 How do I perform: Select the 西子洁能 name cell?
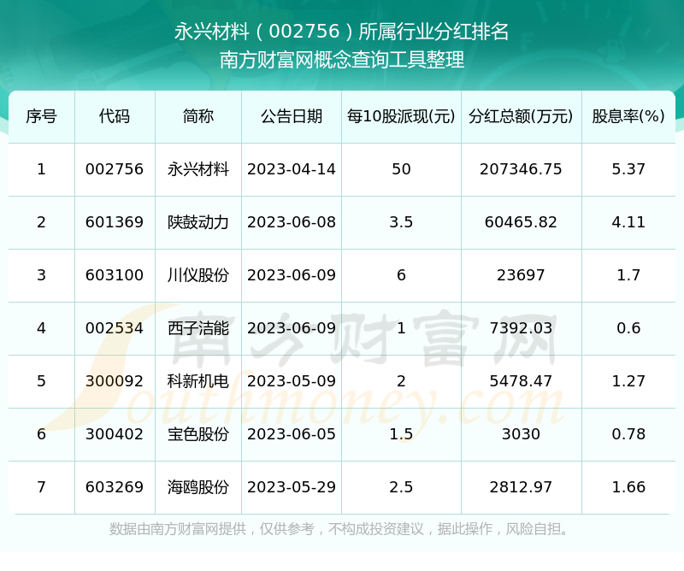(x=198, y=328)
